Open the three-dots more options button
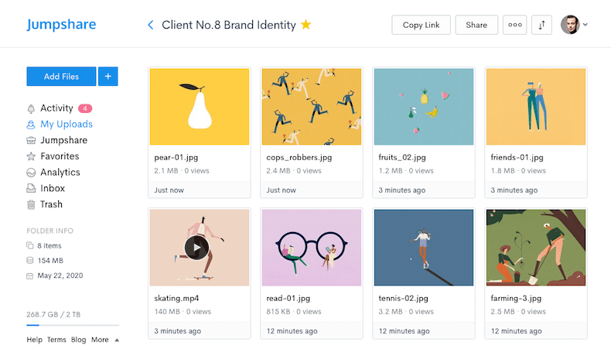 514,25
